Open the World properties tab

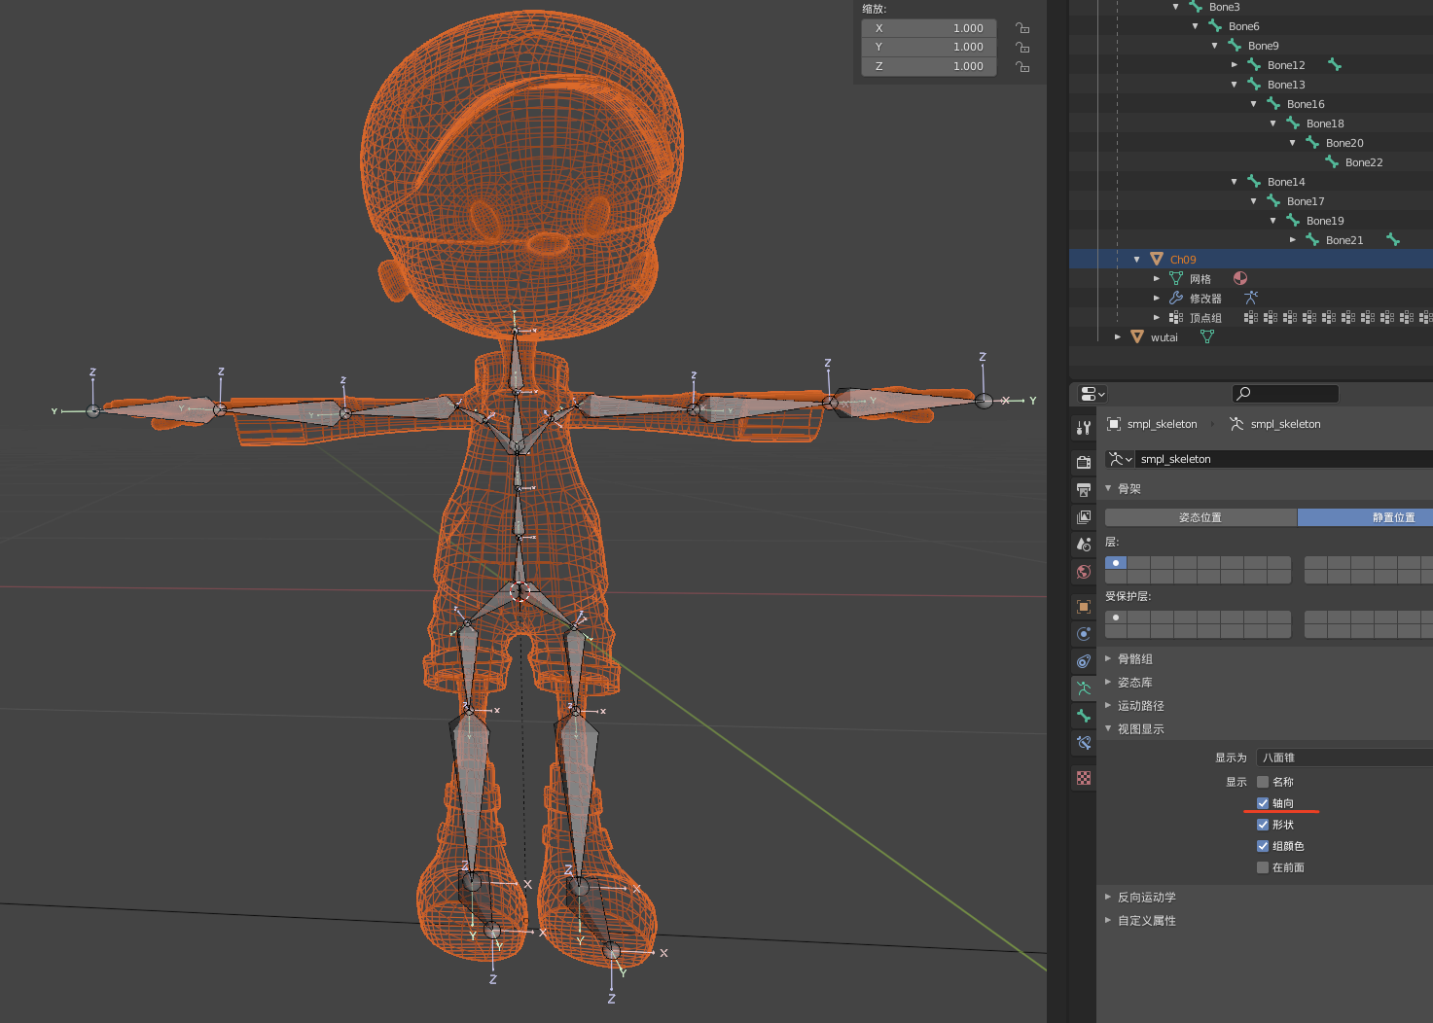pos(1083,572)
